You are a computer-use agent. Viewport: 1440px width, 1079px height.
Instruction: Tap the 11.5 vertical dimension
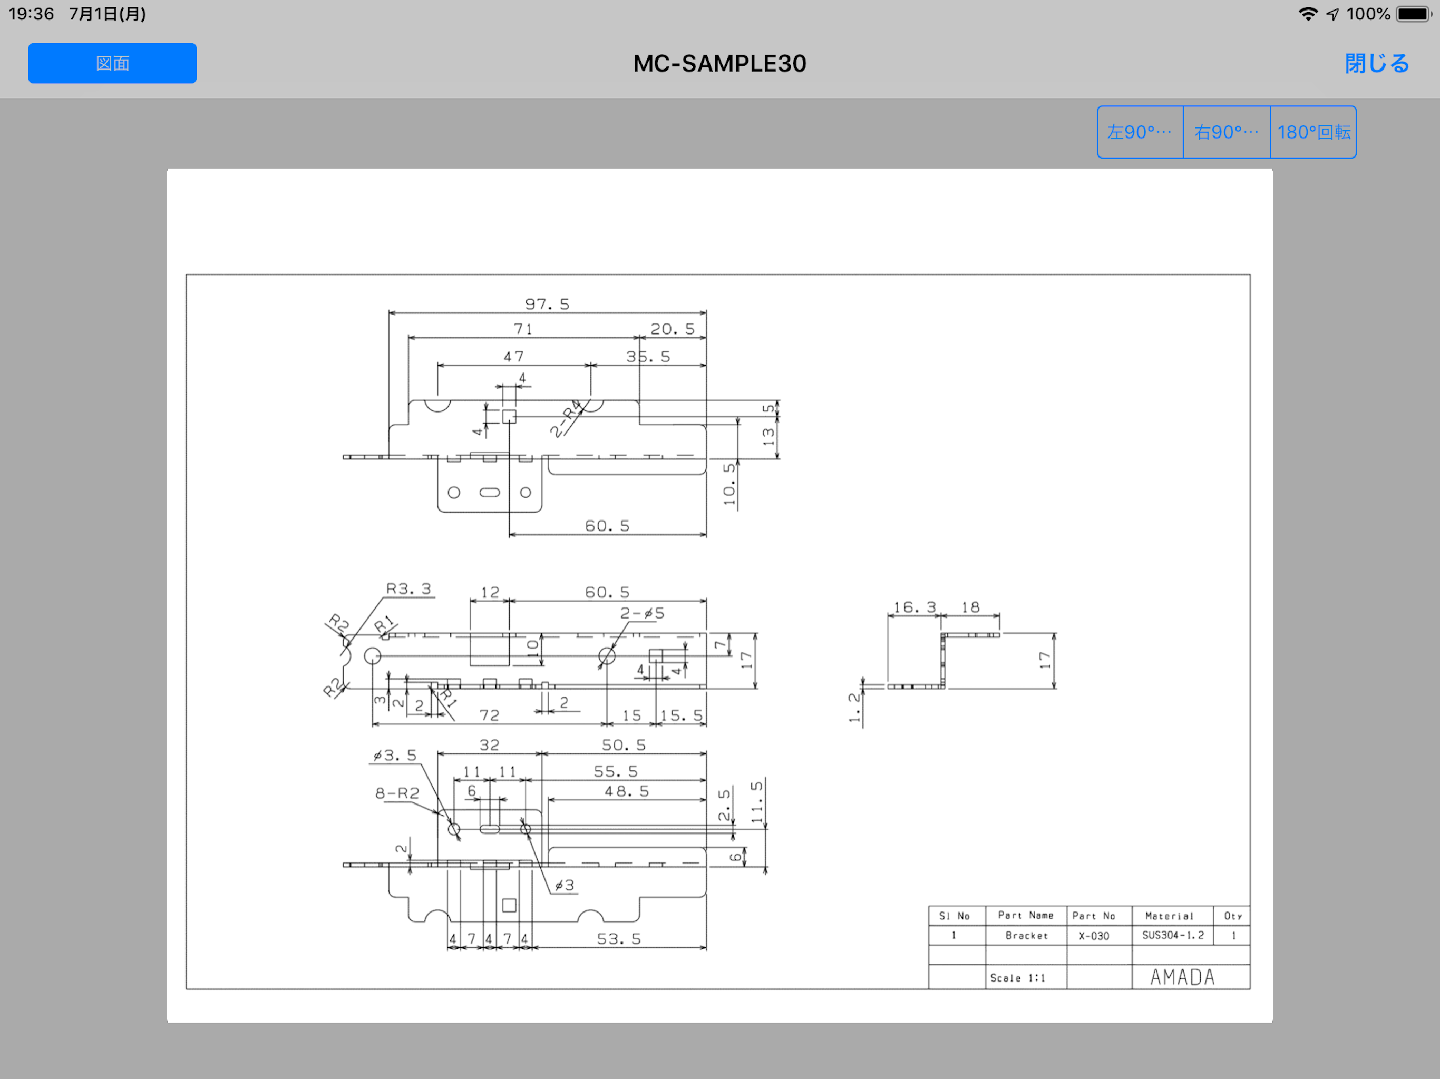click(756, 802)
